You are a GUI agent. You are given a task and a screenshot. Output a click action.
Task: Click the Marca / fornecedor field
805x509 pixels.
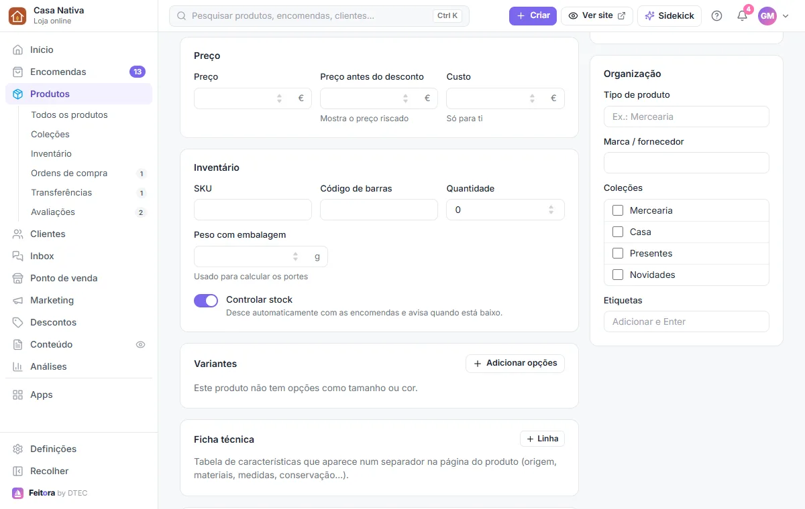pos(686,163)
